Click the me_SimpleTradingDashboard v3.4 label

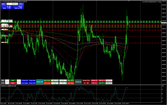coord(151,2)
